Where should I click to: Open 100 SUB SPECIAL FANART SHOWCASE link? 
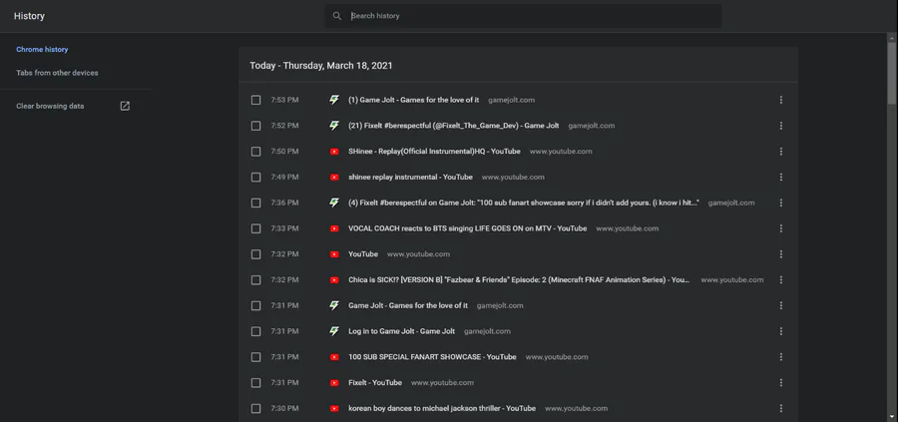(x=432, y=357)
